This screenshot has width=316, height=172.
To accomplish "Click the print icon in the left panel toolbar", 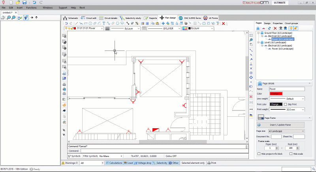I will point(3,18).
